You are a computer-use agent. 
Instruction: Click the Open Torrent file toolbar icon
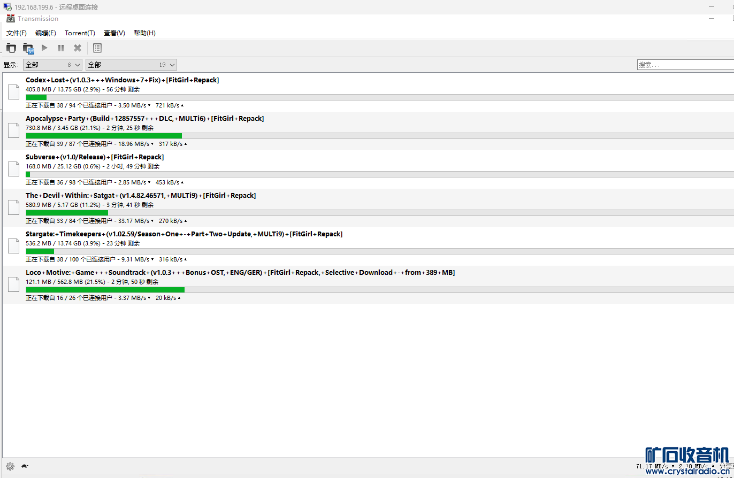(x=11, y=48)
